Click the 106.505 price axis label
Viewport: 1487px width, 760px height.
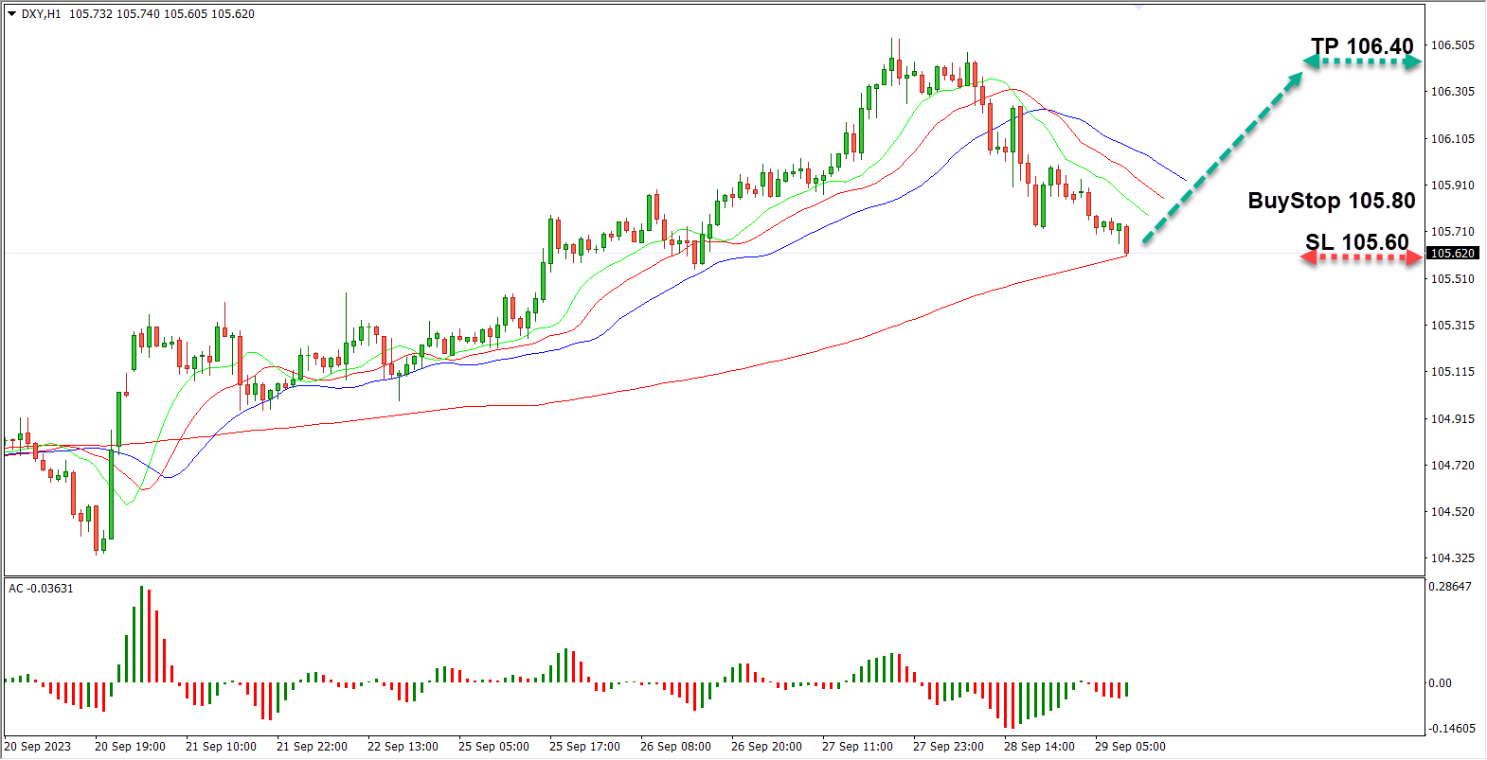coord(1452,45)
